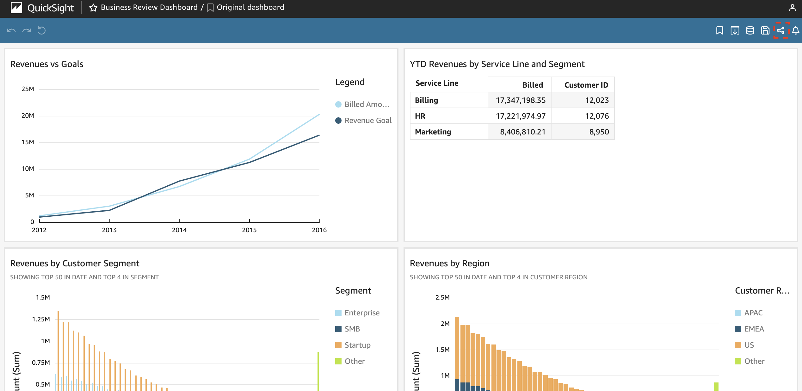
Task: Sort by Customer ID column header
Action: click(x=586, y=85)
